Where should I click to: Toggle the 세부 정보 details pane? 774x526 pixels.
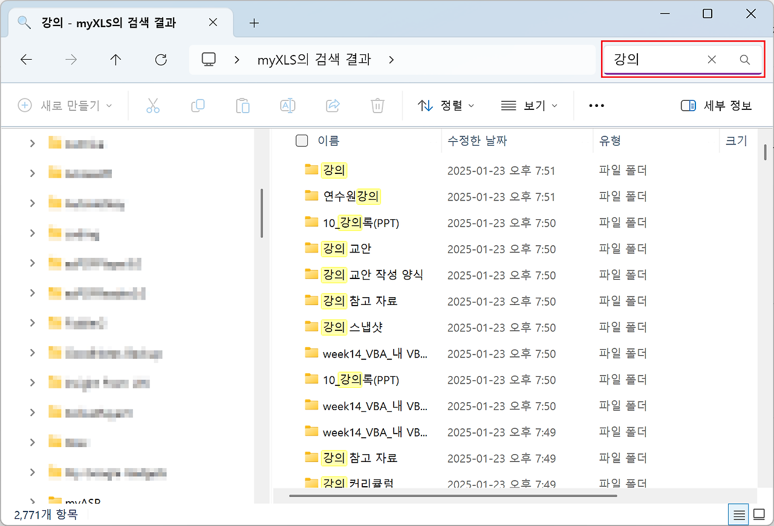tap(717, 106)
